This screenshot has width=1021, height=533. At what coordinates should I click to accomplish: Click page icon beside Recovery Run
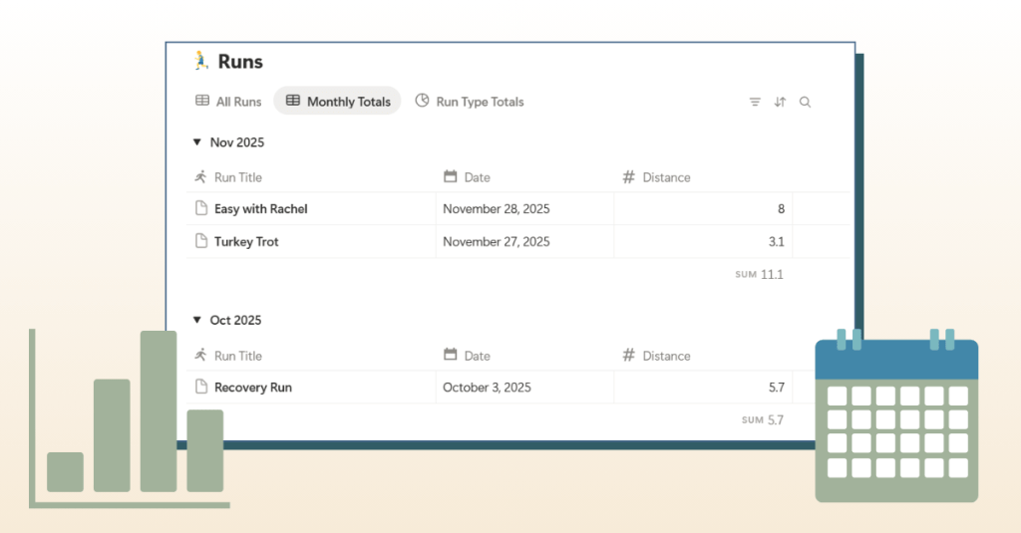(x=200, y=388)
